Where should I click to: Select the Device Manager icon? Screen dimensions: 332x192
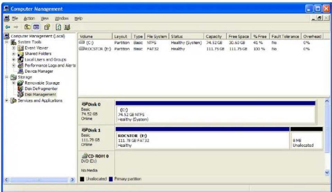20,71
